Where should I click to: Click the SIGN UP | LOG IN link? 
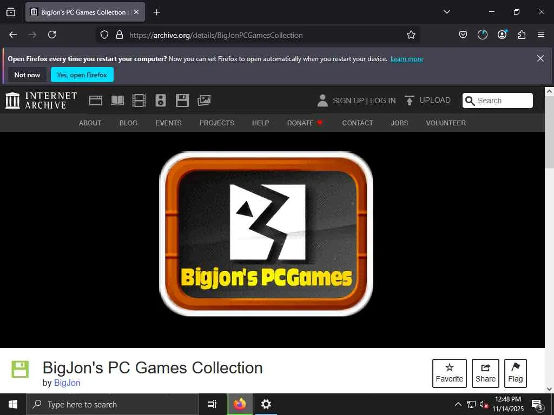[364, 101]
